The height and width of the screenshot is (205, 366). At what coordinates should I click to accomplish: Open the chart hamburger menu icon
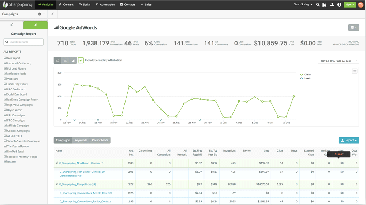point(355,71)
